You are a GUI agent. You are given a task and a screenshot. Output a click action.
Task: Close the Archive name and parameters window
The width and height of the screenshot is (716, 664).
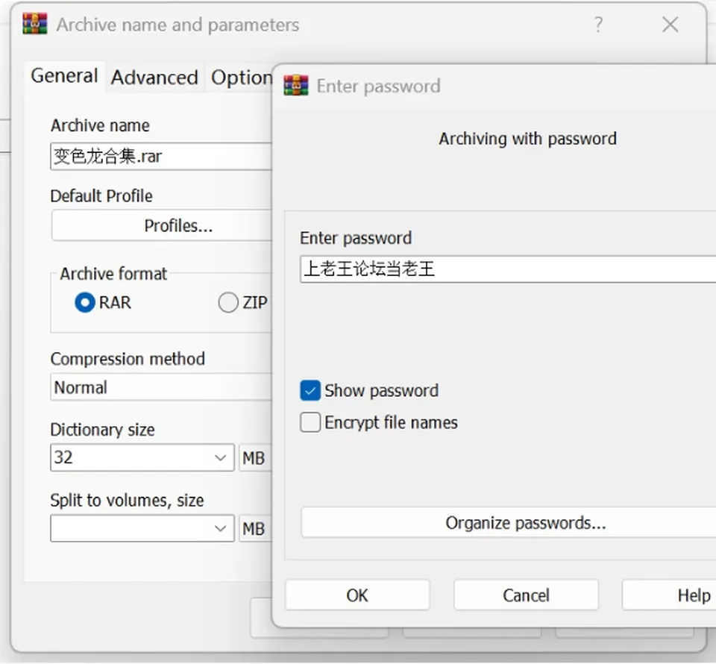tap(670, 25)
